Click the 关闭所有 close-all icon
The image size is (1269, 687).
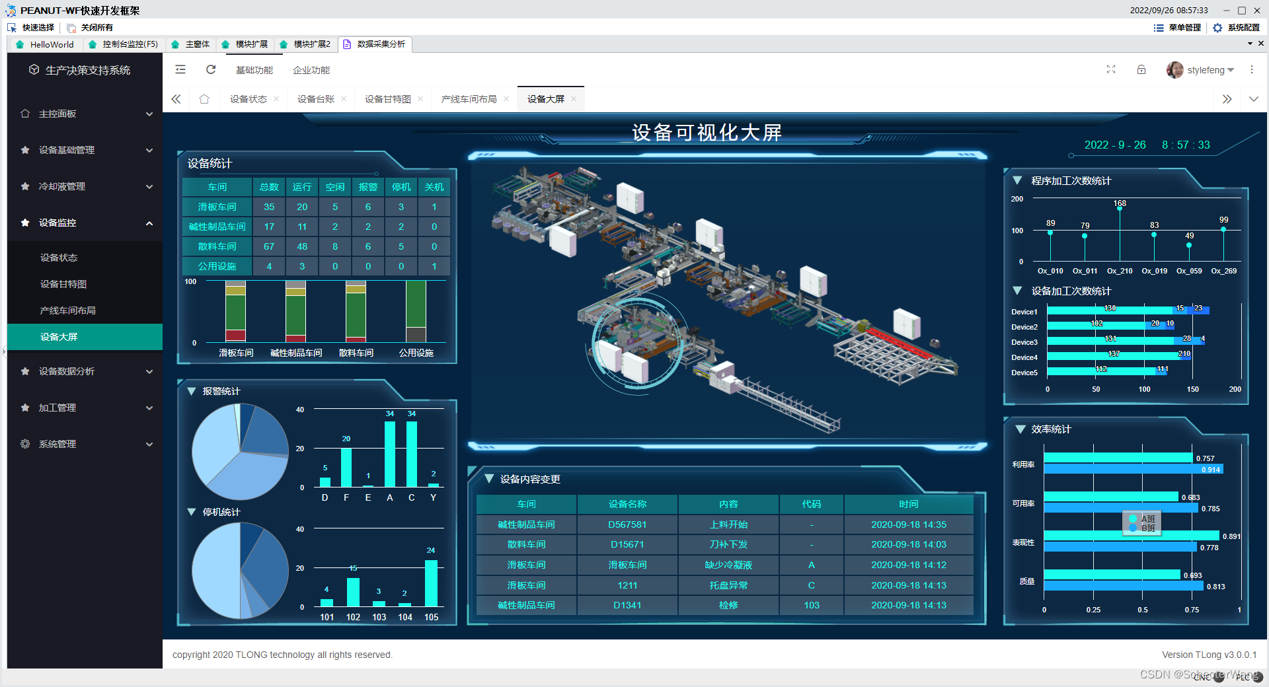coord(69,27)
